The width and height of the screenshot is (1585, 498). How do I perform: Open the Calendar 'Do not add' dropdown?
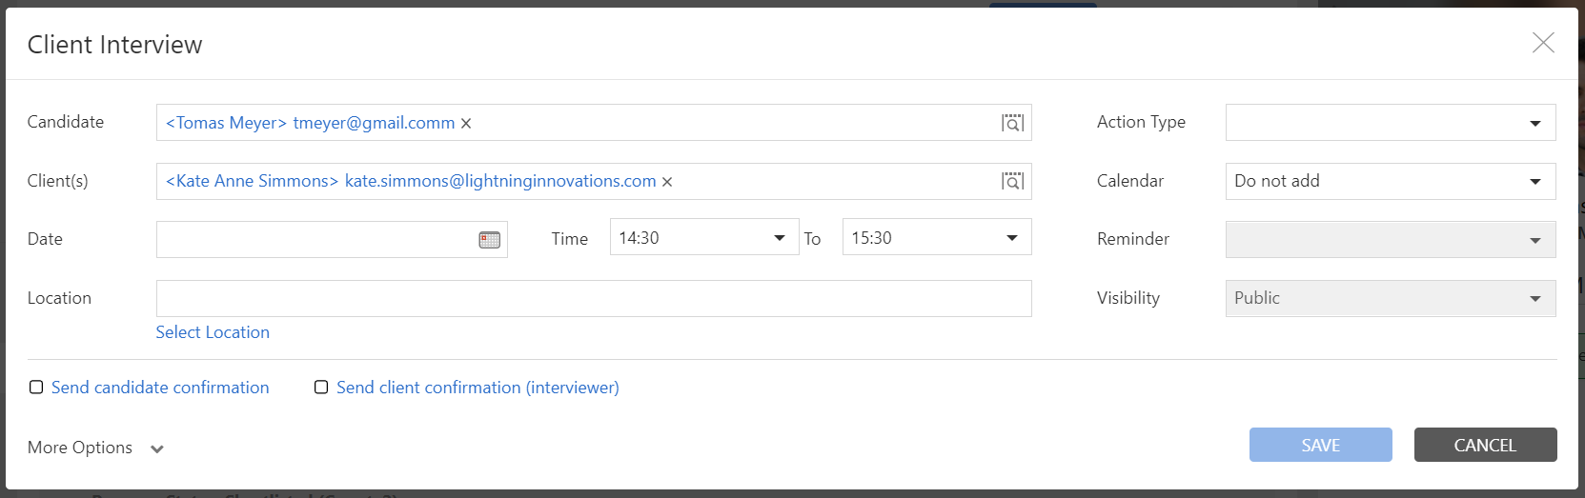1391,181
